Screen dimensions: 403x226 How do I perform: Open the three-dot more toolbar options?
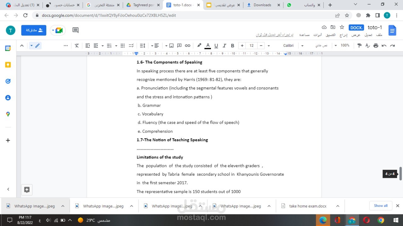pos(65,46)
